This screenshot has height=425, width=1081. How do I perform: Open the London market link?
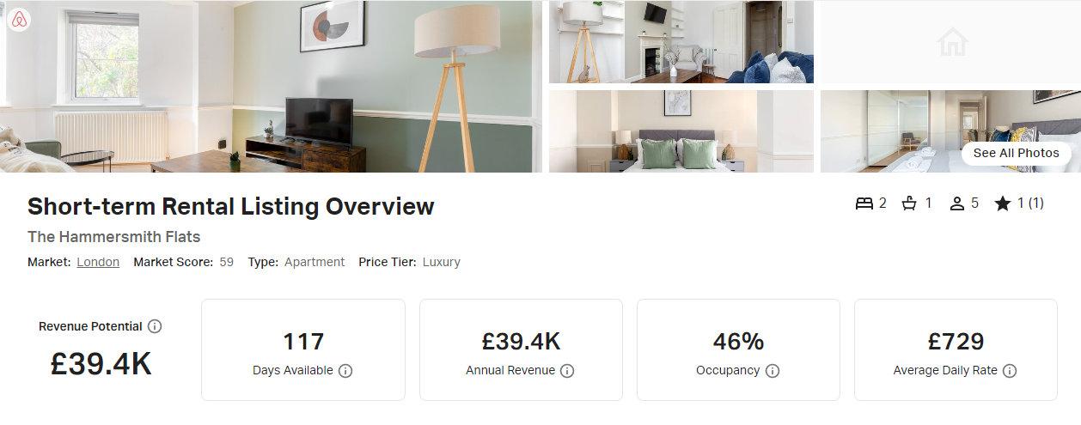coord(98,262)
